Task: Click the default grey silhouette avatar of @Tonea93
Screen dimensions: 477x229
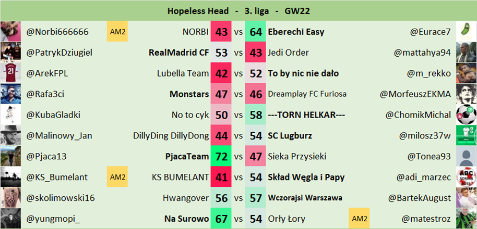Action: pyautogui.click(x=466, y=156)
